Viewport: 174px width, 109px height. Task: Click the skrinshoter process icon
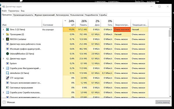(x=8, y=73)
